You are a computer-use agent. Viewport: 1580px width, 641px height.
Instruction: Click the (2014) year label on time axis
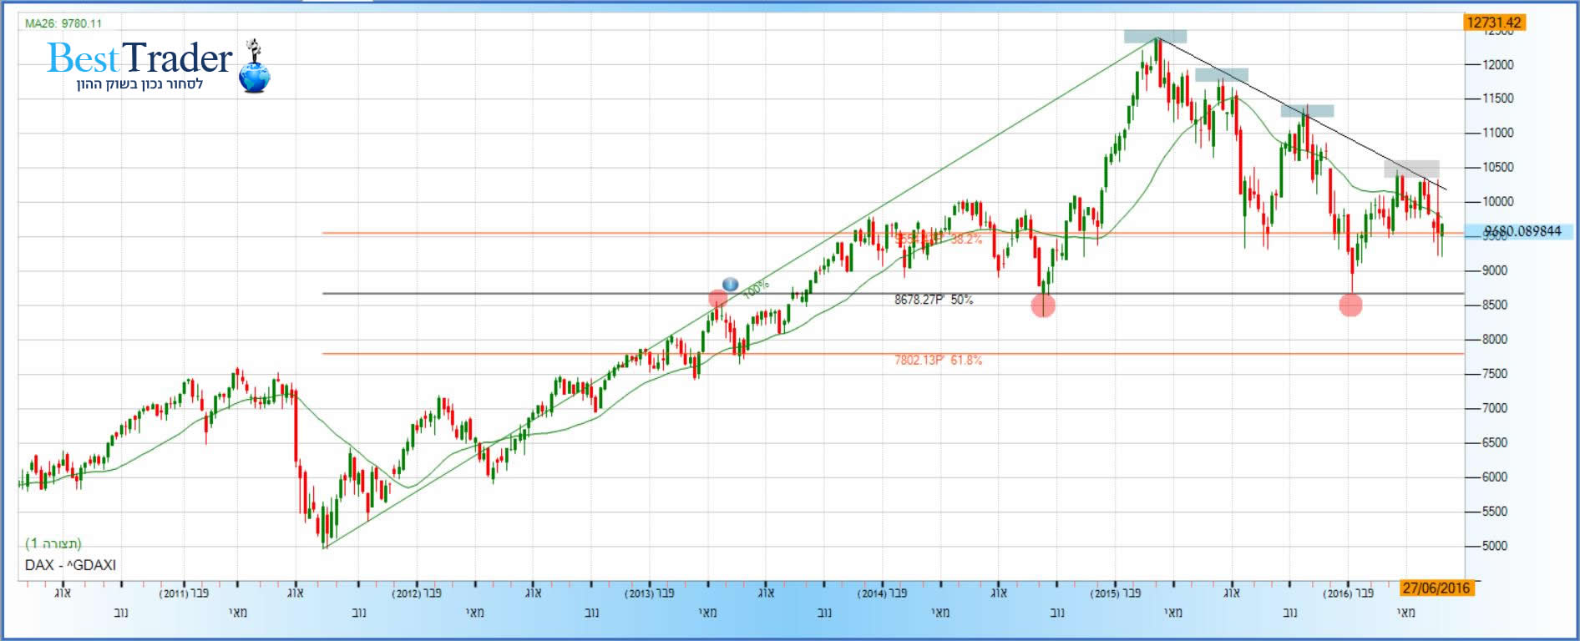point(872,593)
